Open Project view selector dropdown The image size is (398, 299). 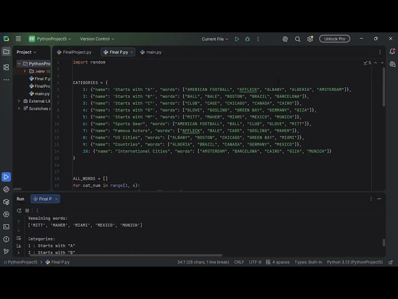coord(26,52)
